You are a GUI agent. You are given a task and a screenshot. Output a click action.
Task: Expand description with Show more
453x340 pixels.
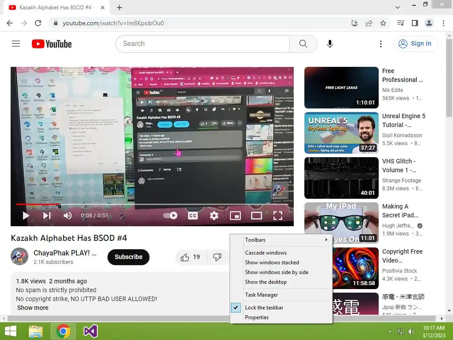coord(33,308)
